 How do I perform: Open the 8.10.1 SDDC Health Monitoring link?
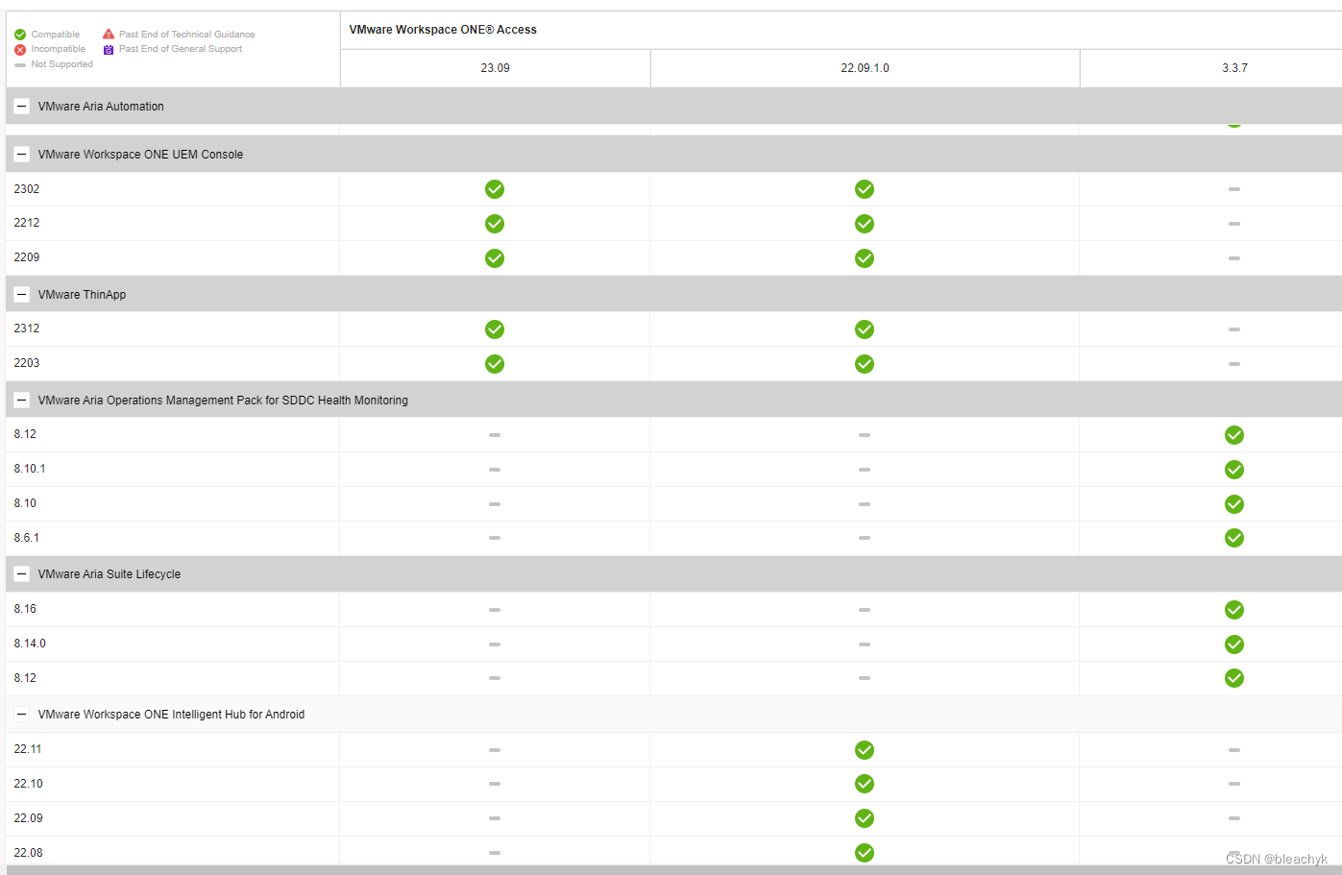28,469
